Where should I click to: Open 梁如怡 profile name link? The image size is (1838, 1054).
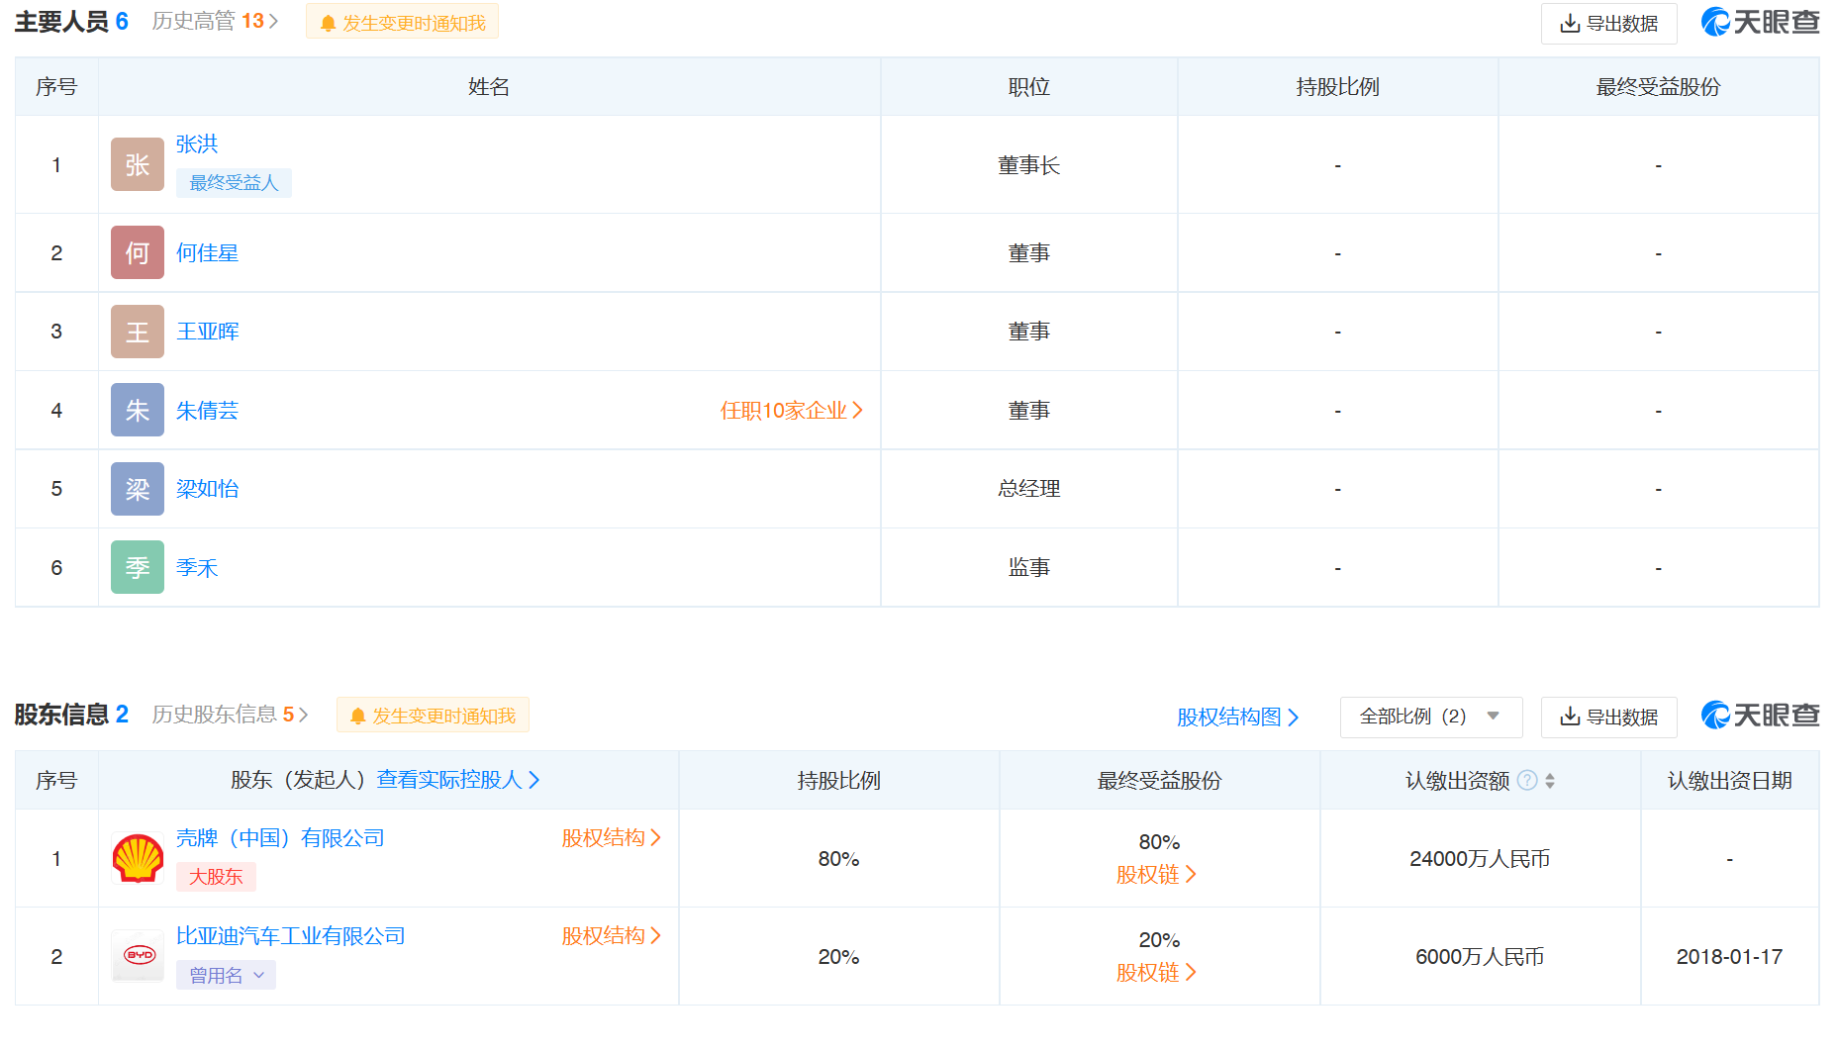207,488
